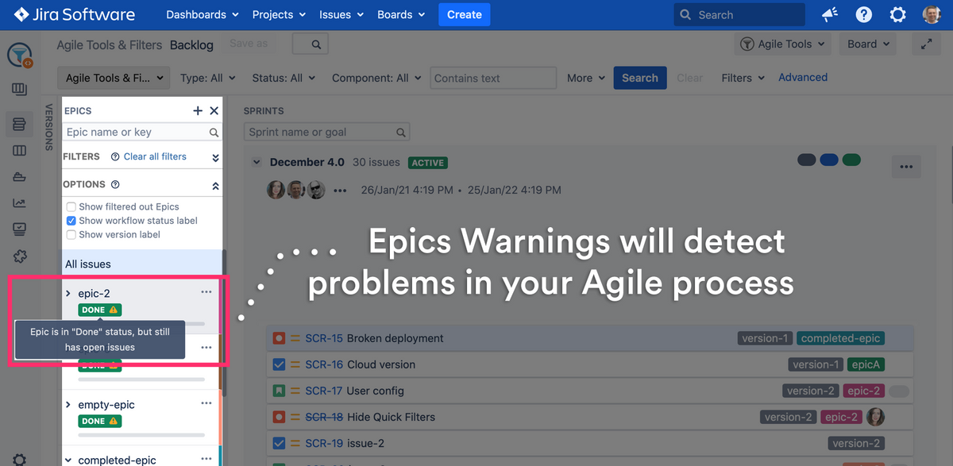Open the epic-2 three-dot actions menu
Viewport: 953px width, 466px height.
pyautogui.click(x=206, y=292)
